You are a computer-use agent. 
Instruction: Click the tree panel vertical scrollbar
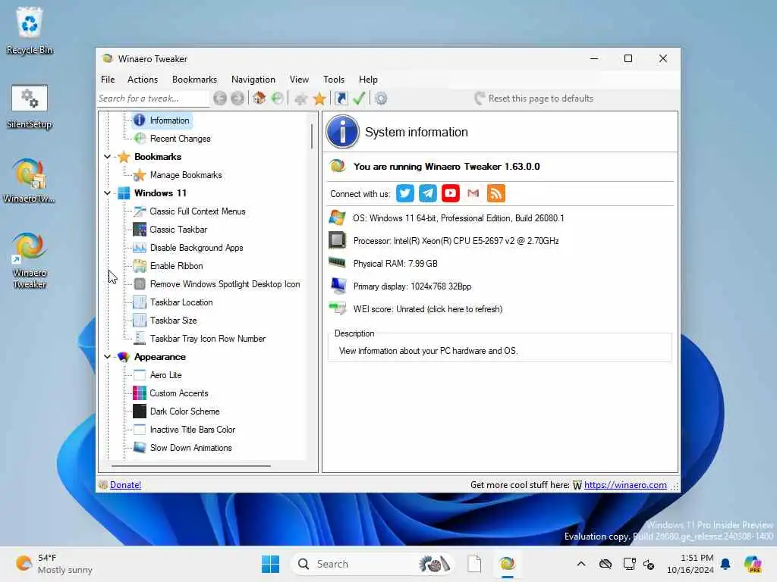(x=312, y=136)
